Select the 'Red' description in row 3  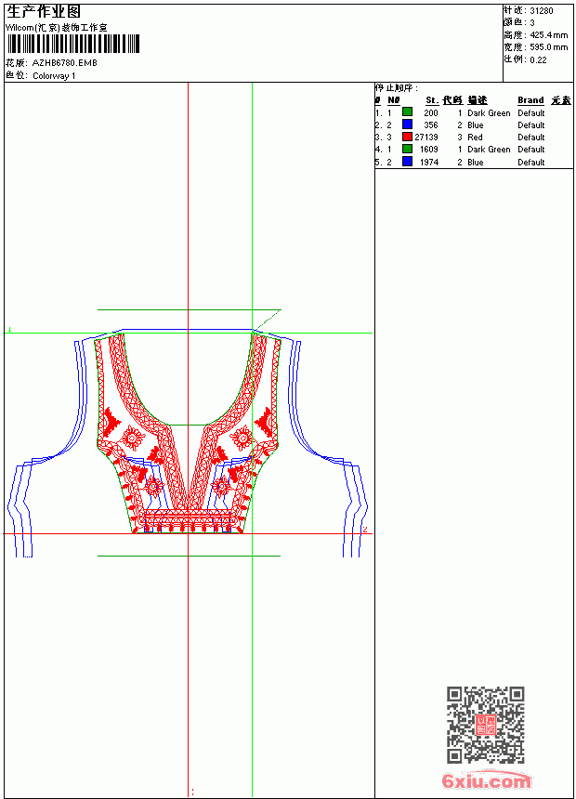(x=475, y=138)
